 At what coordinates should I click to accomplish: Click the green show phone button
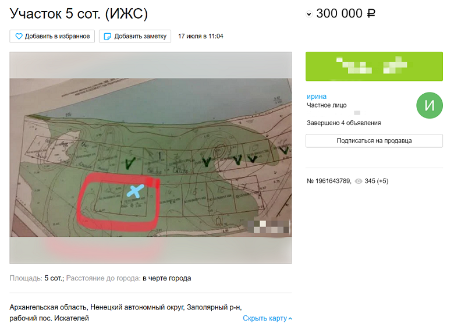(374, 66)
